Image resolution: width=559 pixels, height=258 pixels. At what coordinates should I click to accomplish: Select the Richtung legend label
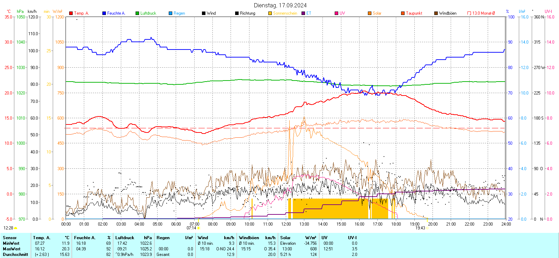coord(247,13)
